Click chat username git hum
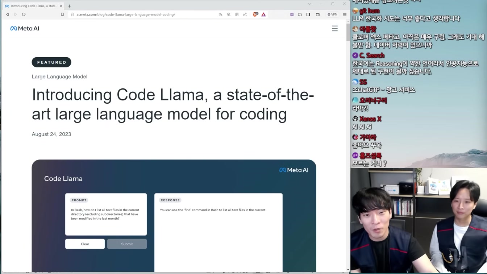Screen dimensions: 487x274 369,11
